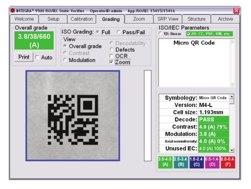This screenshot has width=251, height=189.
Task: Enable the OCR checkbox
Action: point(112,56)
